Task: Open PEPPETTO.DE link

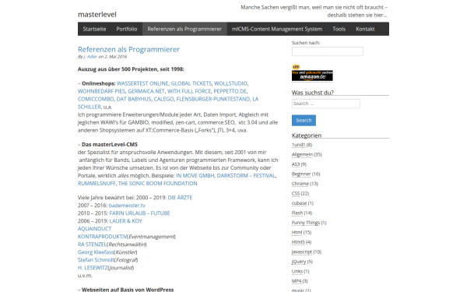Action: click(x=230, y=91)
